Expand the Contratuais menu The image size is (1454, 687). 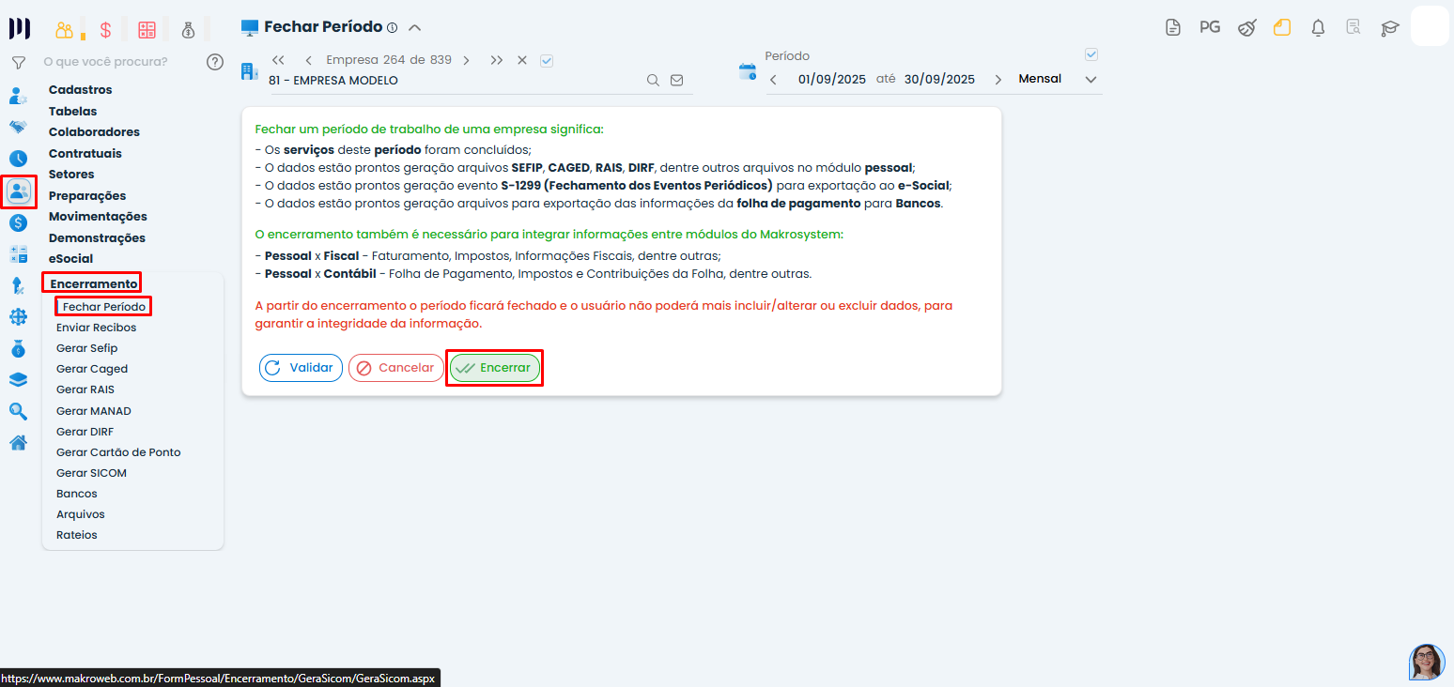[x=85, y=154]
